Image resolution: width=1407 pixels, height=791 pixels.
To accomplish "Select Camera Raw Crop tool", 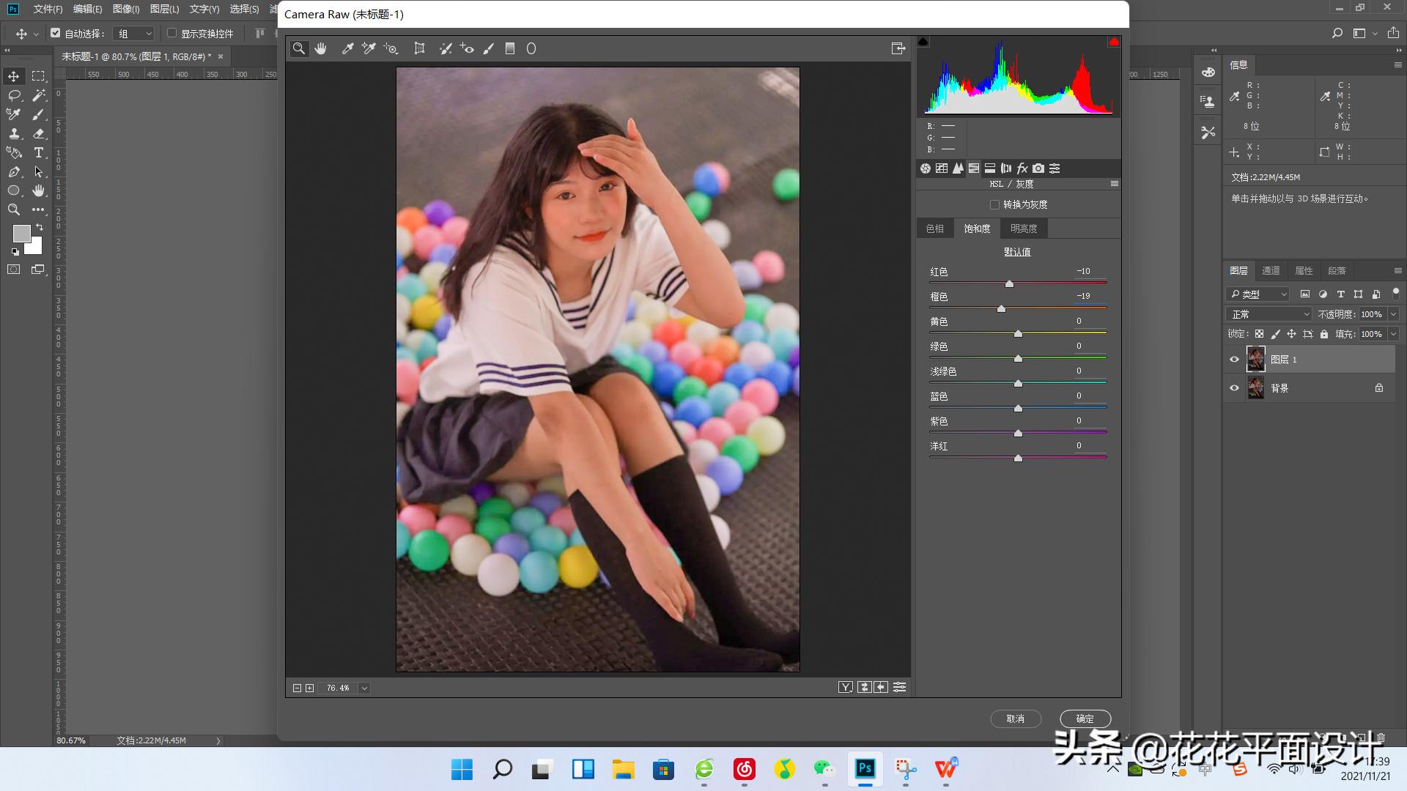I will click(419, 48).
